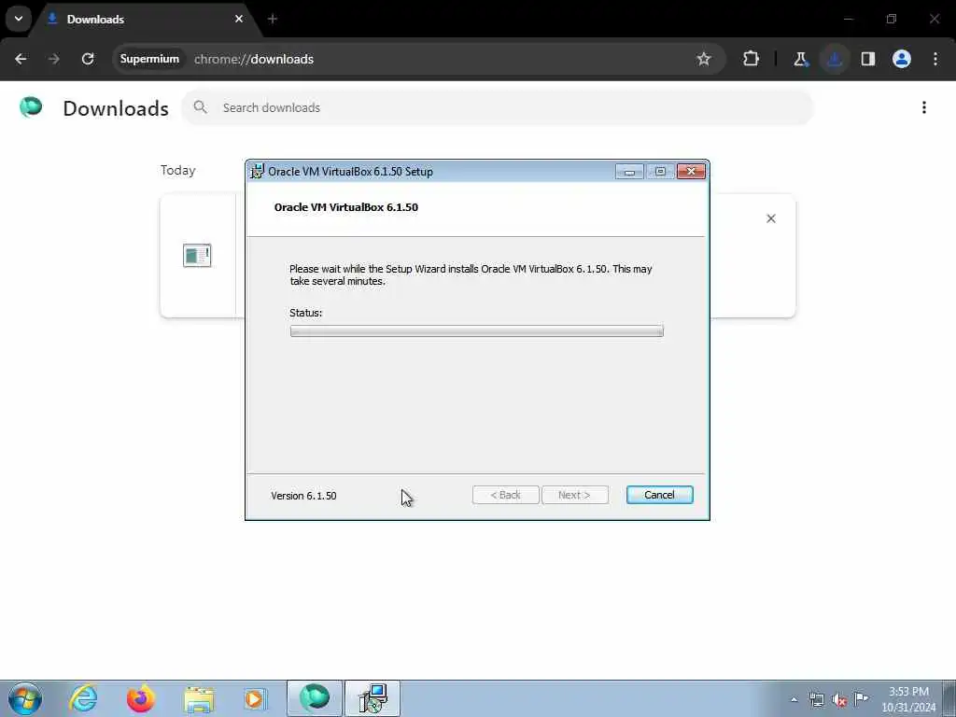The image size is (956, 717).
Task: Click the browser forward arrow
Action: coord(53,59)
